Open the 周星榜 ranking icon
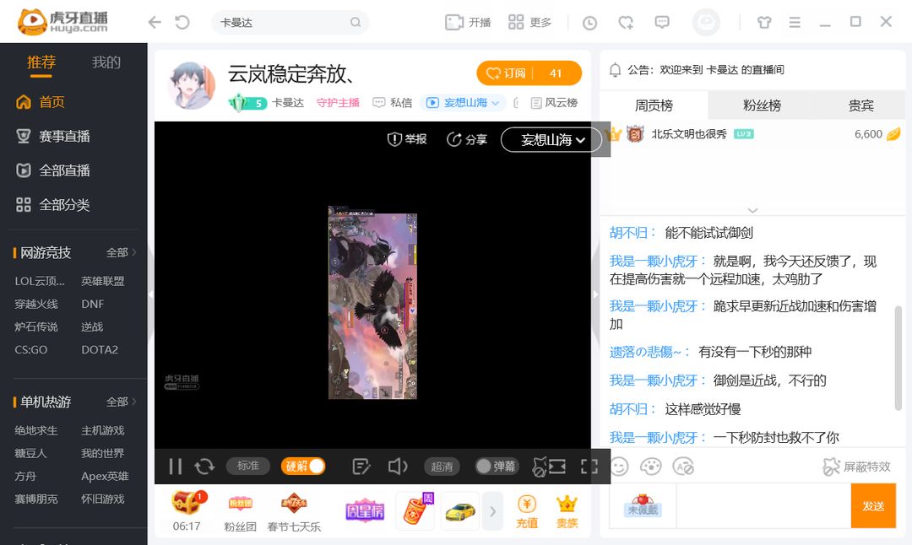This screenshot has width=912, height=545. coord(365,510)
